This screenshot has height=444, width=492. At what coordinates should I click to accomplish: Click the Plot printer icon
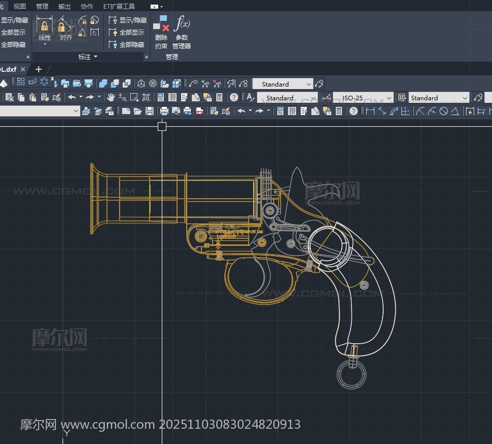(164, 111)
